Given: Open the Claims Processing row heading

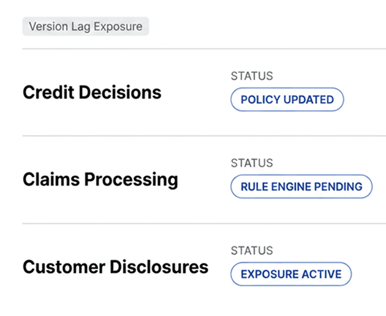Looking at the screenshot, I should (100, 180).
